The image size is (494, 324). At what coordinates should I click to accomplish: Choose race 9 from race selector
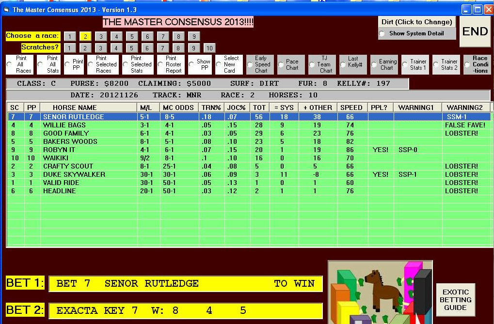(193, 36)
